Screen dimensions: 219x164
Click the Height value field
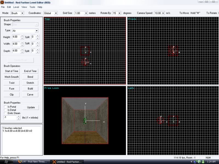click(16, 37)
